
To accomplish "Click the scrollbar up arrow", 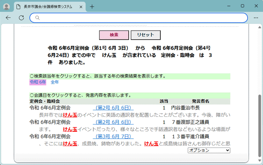I will click(x=259, y=27).
